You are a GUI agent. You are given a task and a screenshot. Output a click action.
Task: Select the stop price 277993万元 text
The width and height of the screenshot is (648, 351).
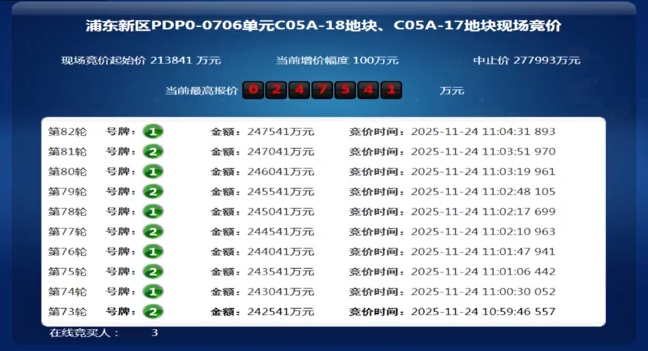[x=527, y=61]
